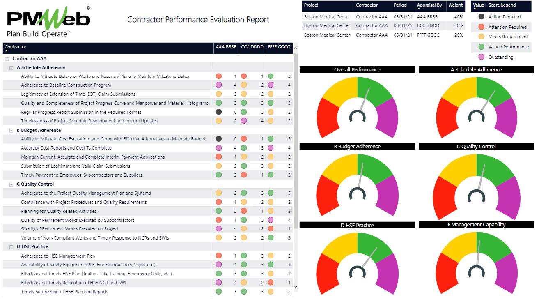The width and height of the screenshot is (539, 304).
Task: Click the green Valued Performance legend circle
Action: click(x=481, y=47)
